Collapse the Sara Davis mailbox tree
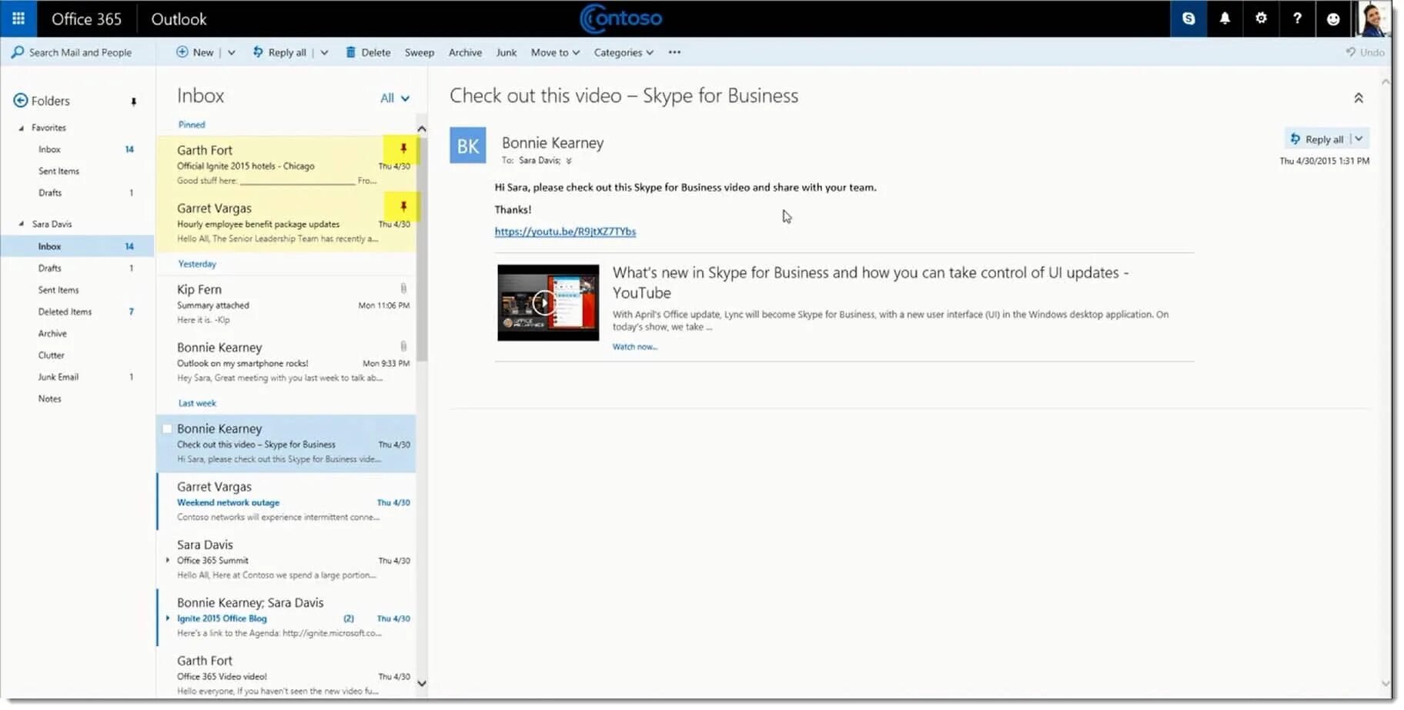Screen dimensions: 1404x710 tap(21, 224)
